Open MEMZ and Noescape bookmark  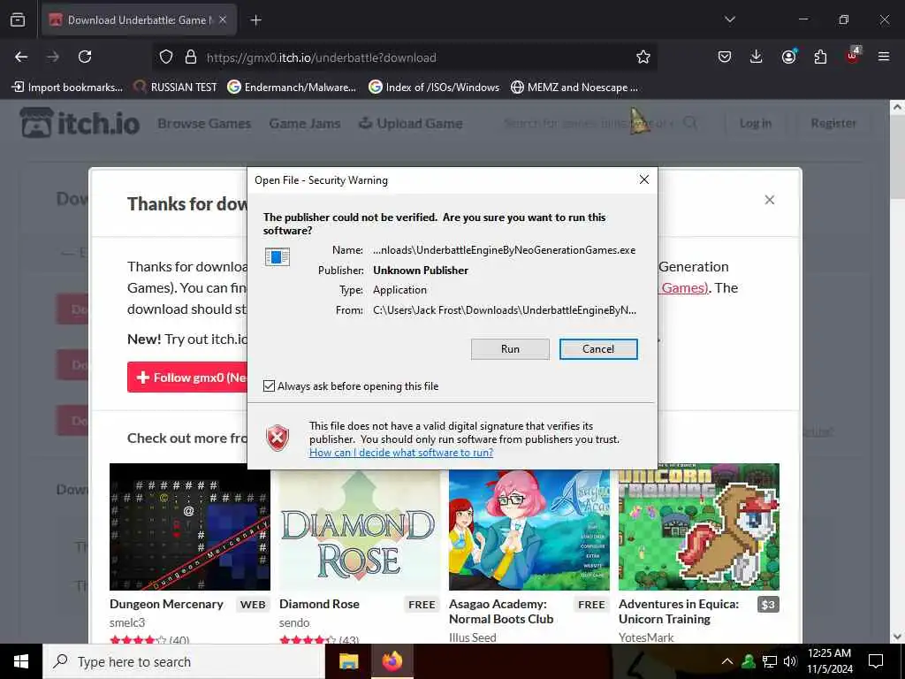[x=574, y=88]
